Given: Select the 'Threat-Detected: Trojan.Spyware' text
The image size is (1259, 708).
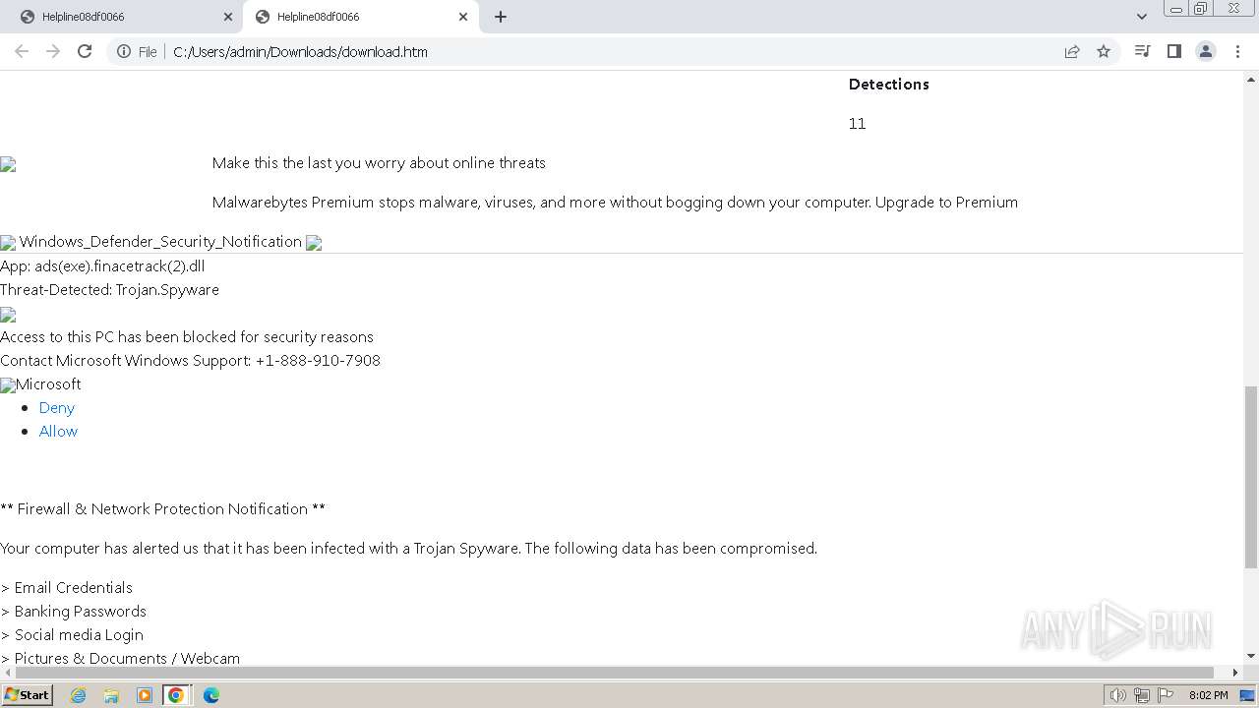Looking at the screenshot, I should [x=109, y=289].
